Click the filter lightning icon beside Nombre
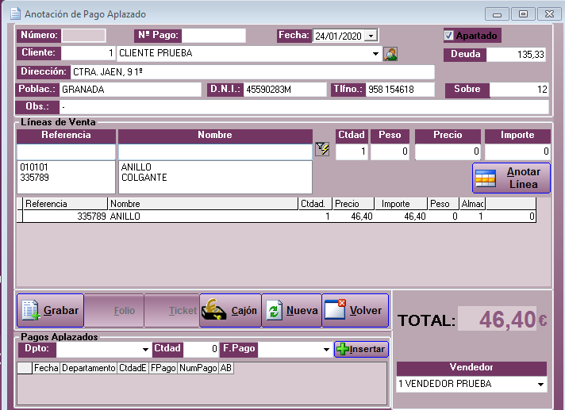This screenshot has width=565, height=410. click(322, 149)
